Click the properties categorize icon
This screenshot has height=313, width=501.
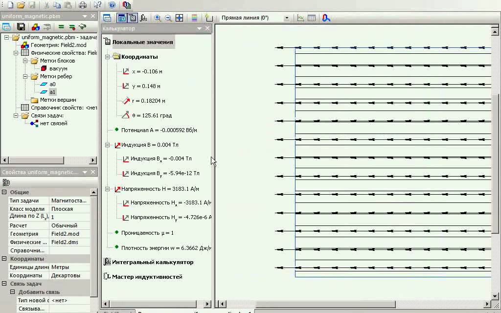(6, 182)
